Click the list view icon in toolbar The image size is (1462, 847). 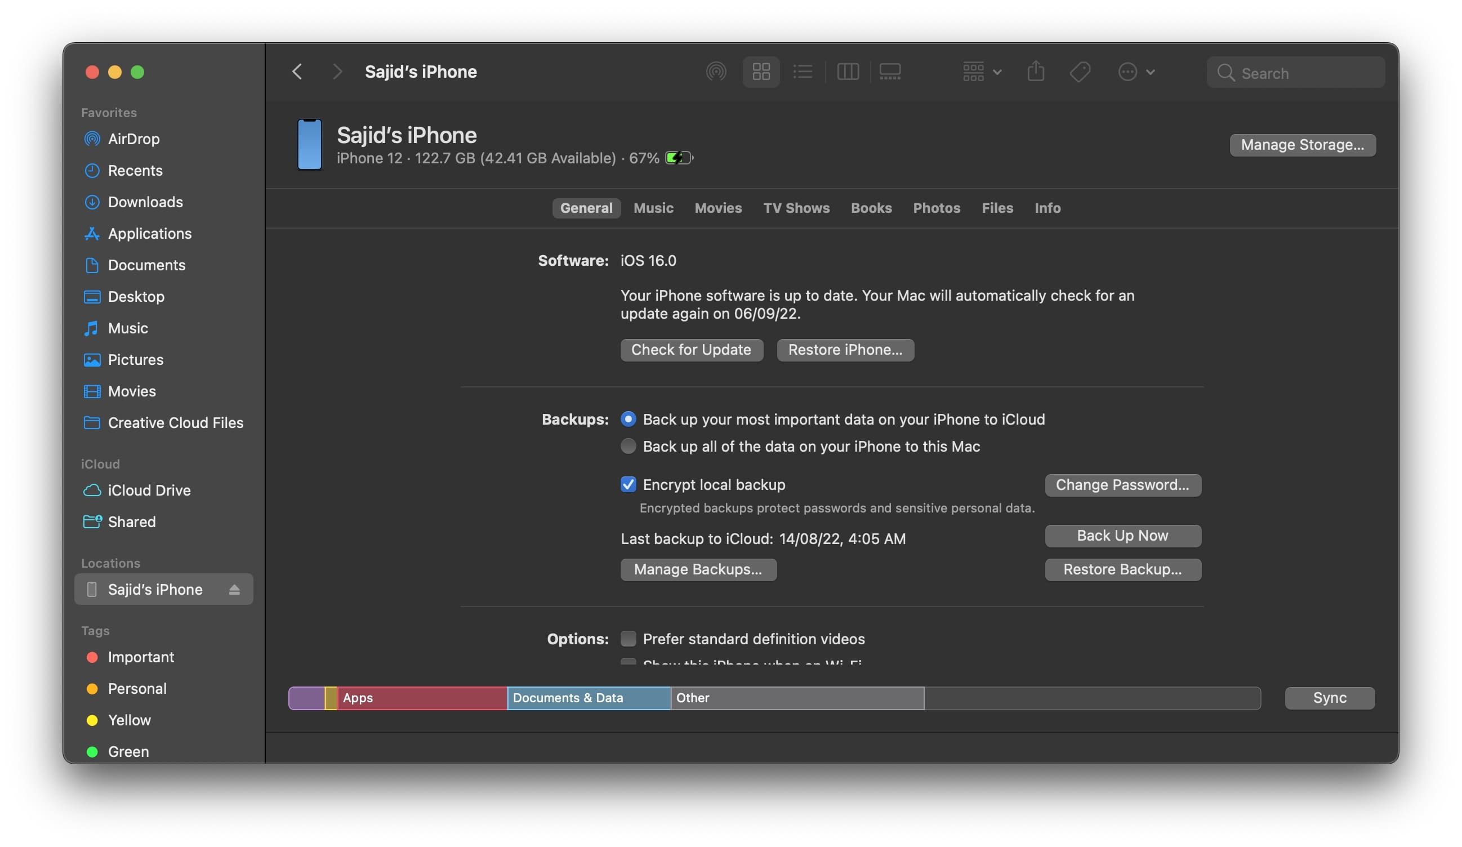tap(801, 70)
